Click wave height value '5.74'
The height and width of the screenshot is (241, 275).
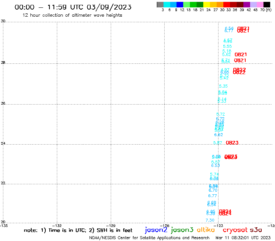[214, 174]
